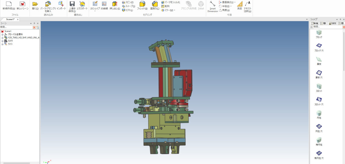345x164 pixels.
Task: Select the ライト item in scene tree
Action: point(10,44)
